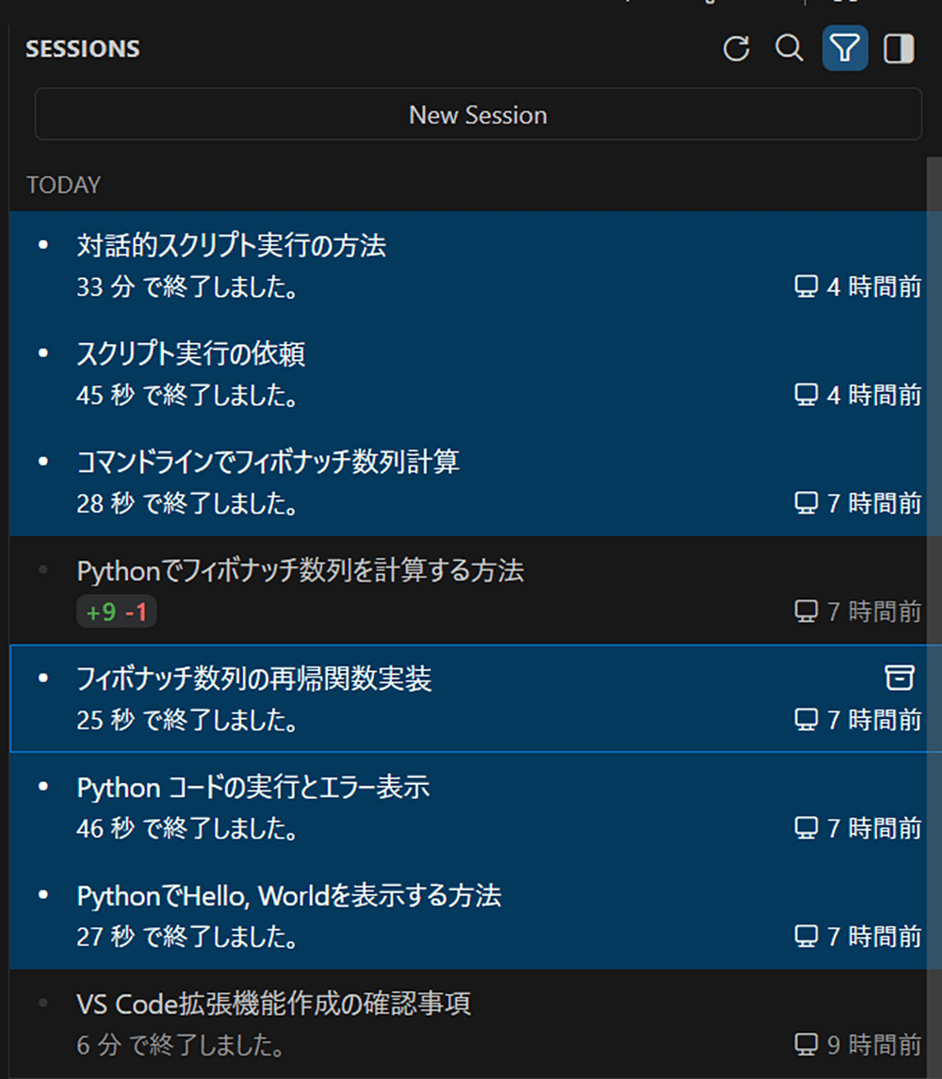Viewport: 942px width, 1079px height.
Task: Disable the active sessions filter
Action: (845, 49)
